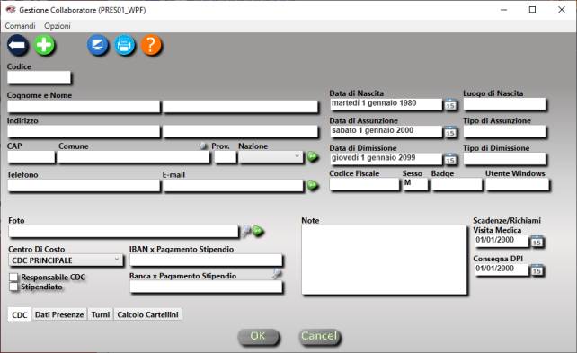The width and height of the screenshot is (577, 353).
Task: Click green arrow icon beside Foto field
Action: 259,231
